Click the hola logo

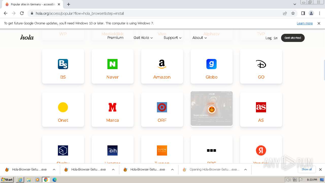[x=27, y=38]
